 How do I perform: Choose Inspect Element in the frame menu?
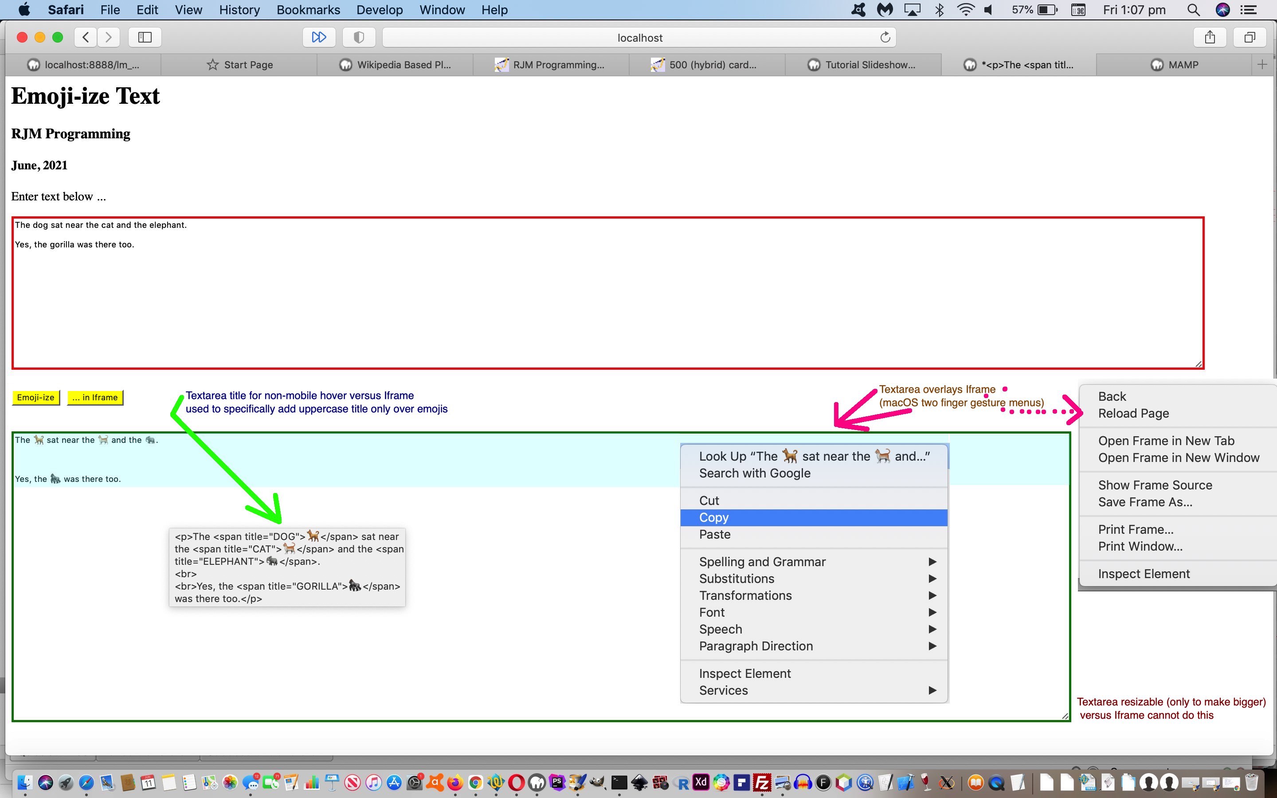[1144, 574]
